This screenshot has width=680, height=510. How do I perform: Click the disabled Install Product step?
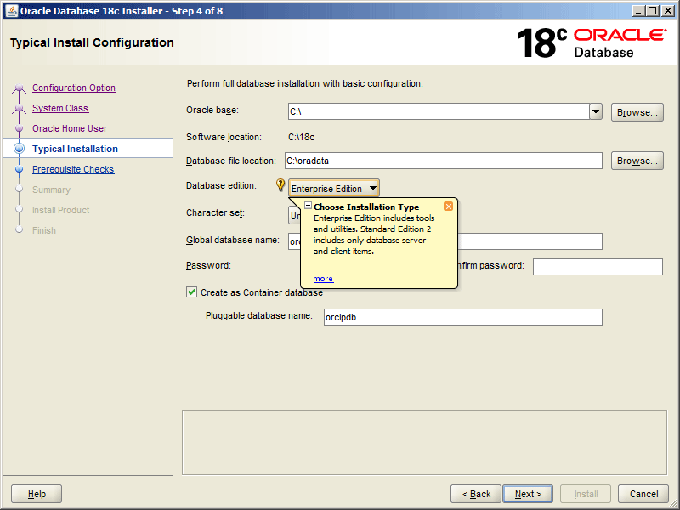60,210
